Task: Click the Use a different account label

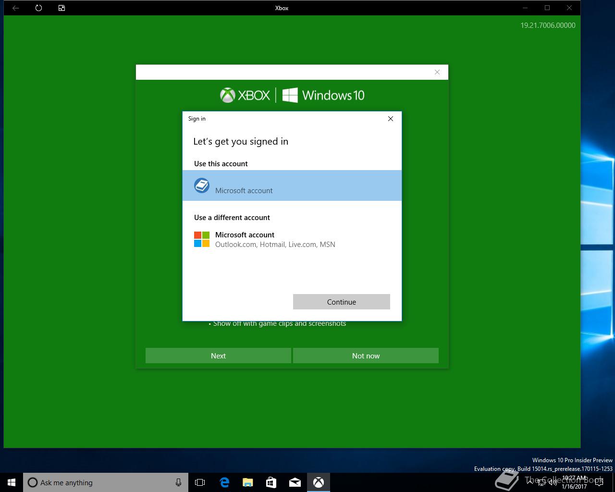Action: tap(232, 218)
